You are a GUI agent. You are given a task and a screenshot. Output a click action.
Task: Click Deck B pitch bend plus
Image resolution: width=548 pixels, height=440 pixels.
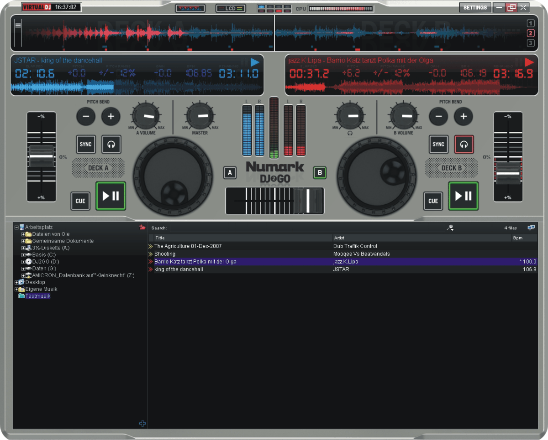(x=463, y=117)
